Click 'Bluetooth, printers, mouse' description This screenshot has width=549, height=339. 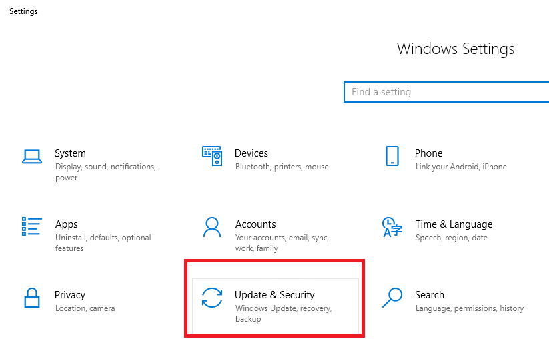[282, 167]
